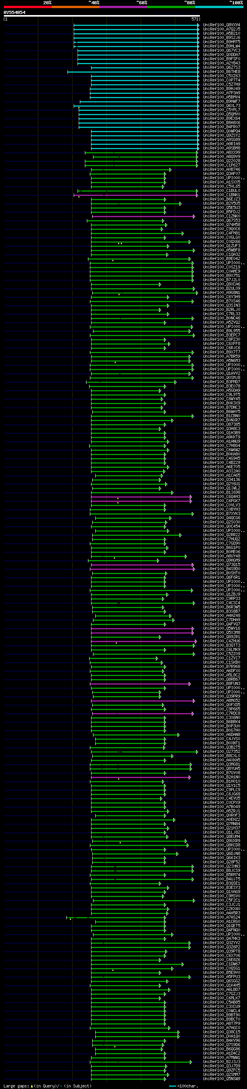247x1089 pixels.
Task: Open hit UniRef100_C6XFF8
Action: pyautogui.click(x=222, y=344)
